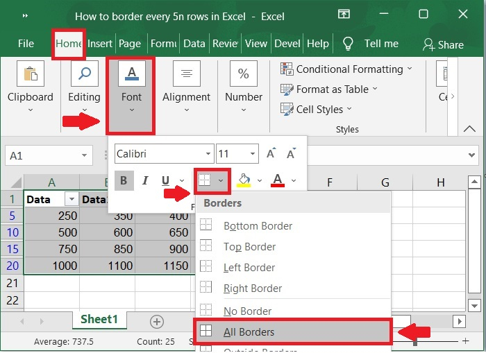Image resolution: width=486 pixels, height=353 pixels.
Task: Open the font name Calibri dropdown
Action: (208, 153)
